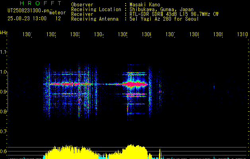Click the 0.7 frequency axis label
The height and width of the screenshot is (159, 250).
pyautogui.click(x=3, y=132)
